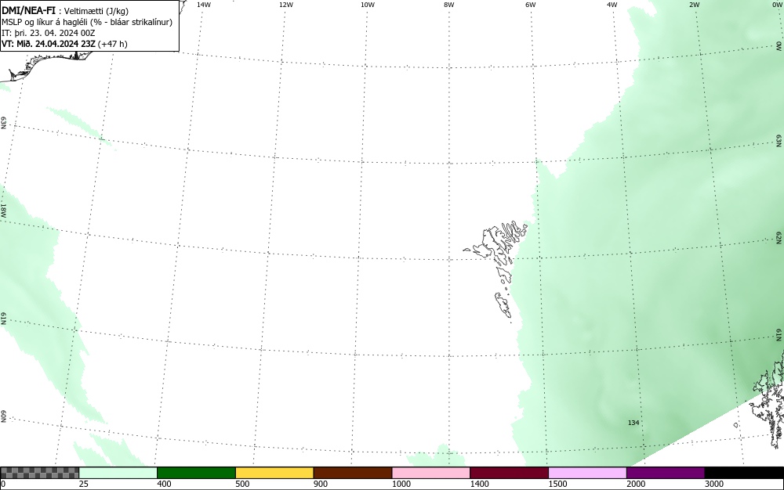The height and width of the screenshot is (490, 784).
Task: Click the 60N latitude label at left edge
Action: pyautogui.click(x=3, y=416)
